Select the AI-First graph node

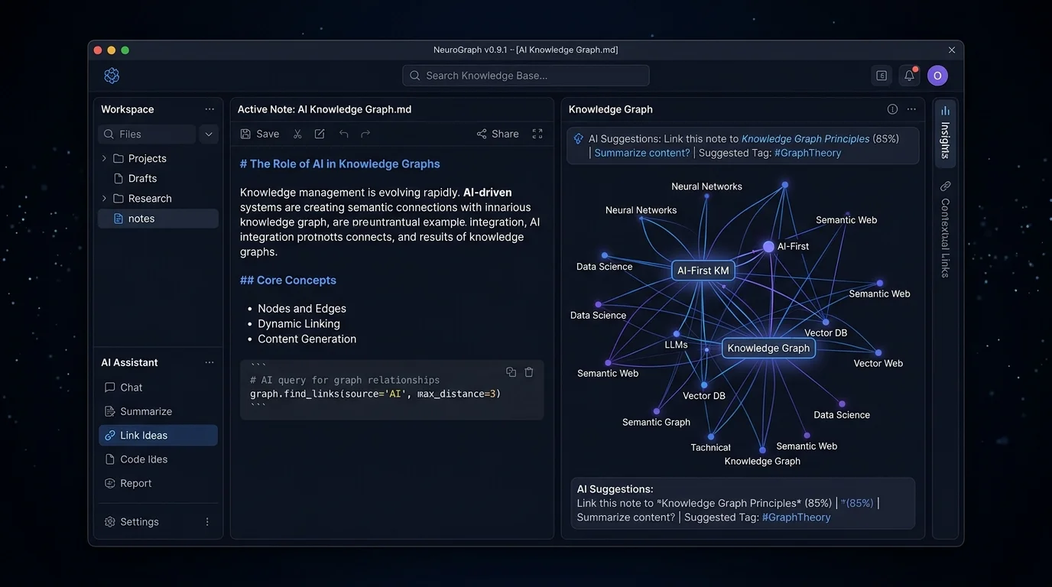click(768, 247)
